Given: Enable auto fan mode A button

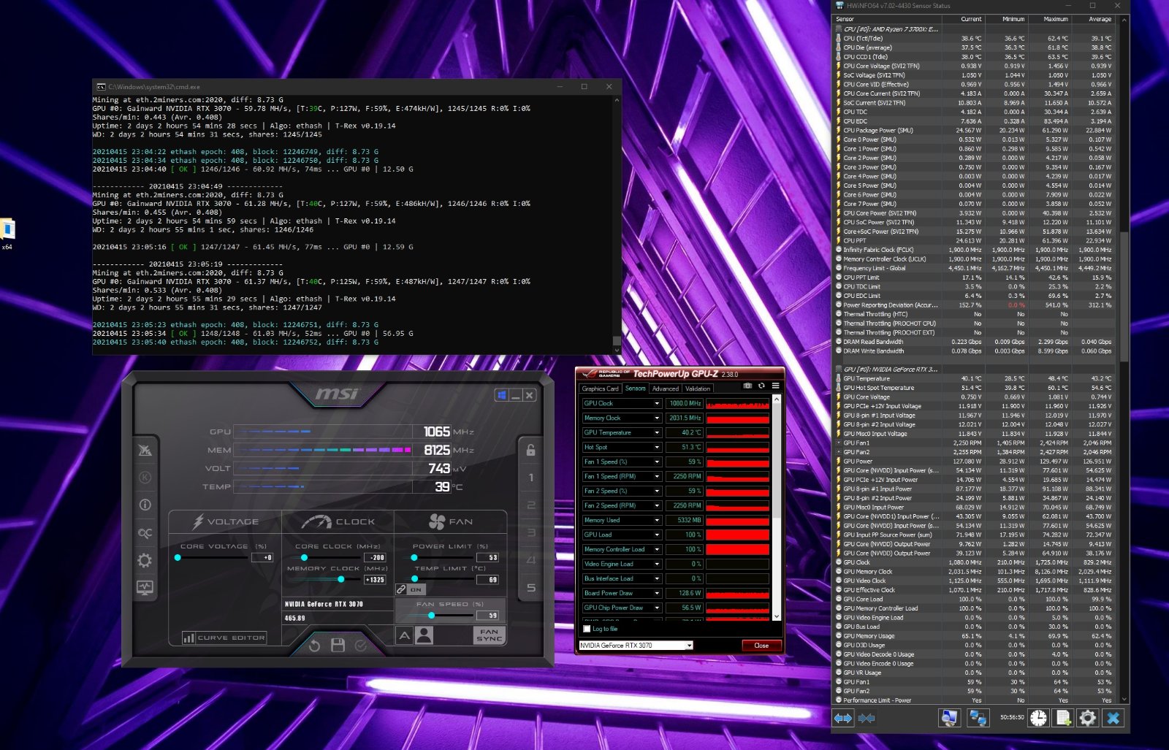Looking at the screenshot, I should coord(404,636).
